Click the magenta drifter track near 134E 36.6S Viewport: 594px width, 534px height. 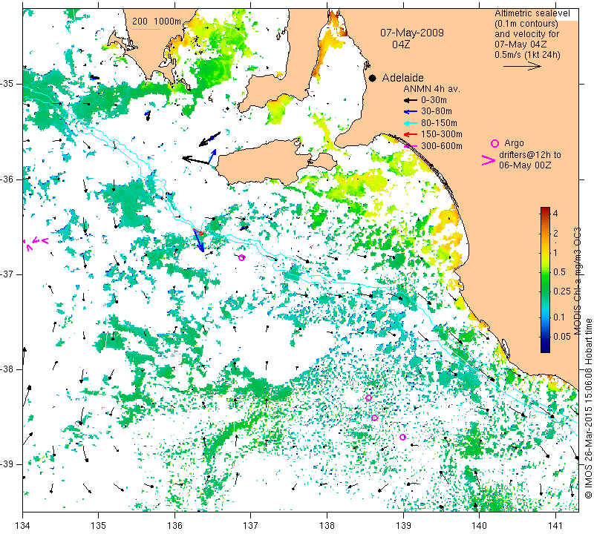point(35,243)
